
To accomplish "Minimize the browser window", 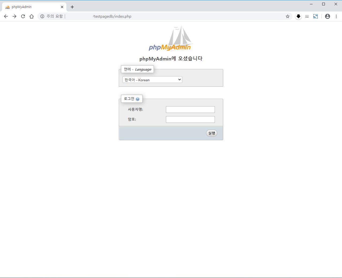I will pyautogui.click(x=311, y=4).
